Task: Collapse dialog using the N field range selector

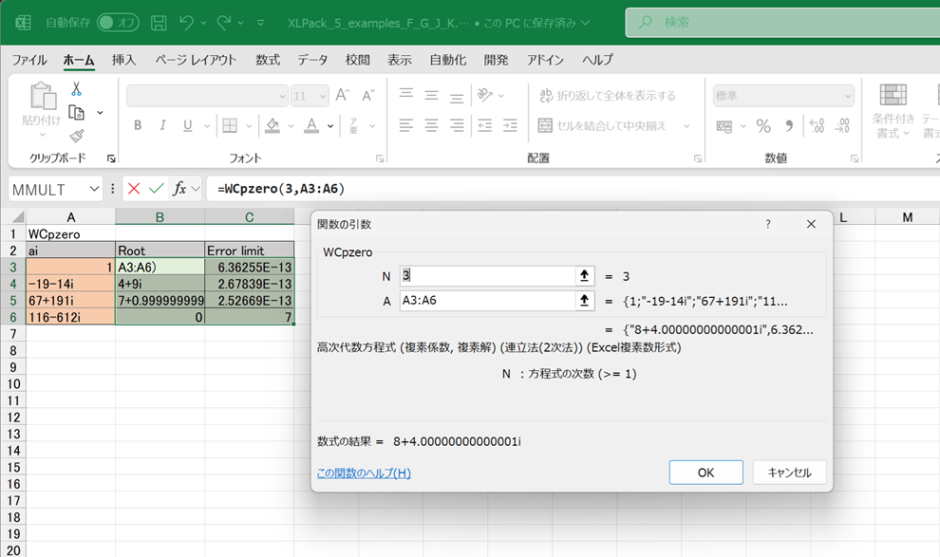Action: point(585,276)
